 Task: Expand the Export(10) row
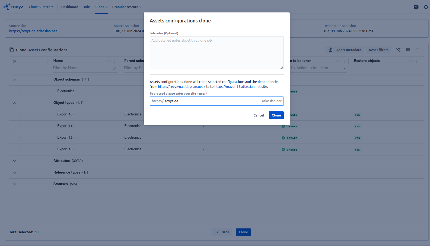(20, 115)
